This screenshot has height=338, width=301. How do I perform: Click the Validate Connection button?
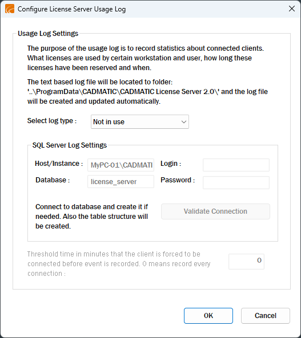pos(215,211)
